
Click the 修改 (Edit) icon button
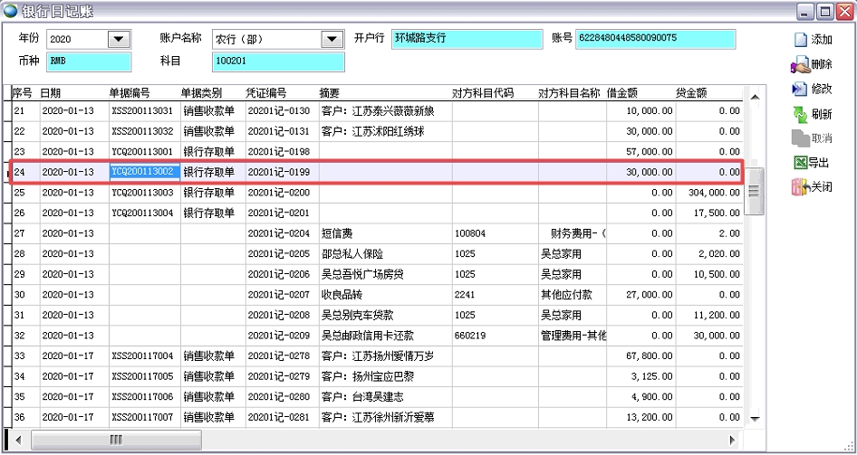click(800, 89)
